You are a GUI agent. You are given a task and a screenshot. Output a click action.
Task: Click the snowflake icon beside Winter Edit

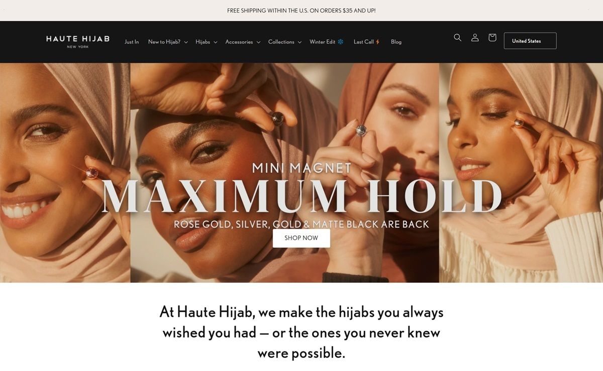click(340, 42)
